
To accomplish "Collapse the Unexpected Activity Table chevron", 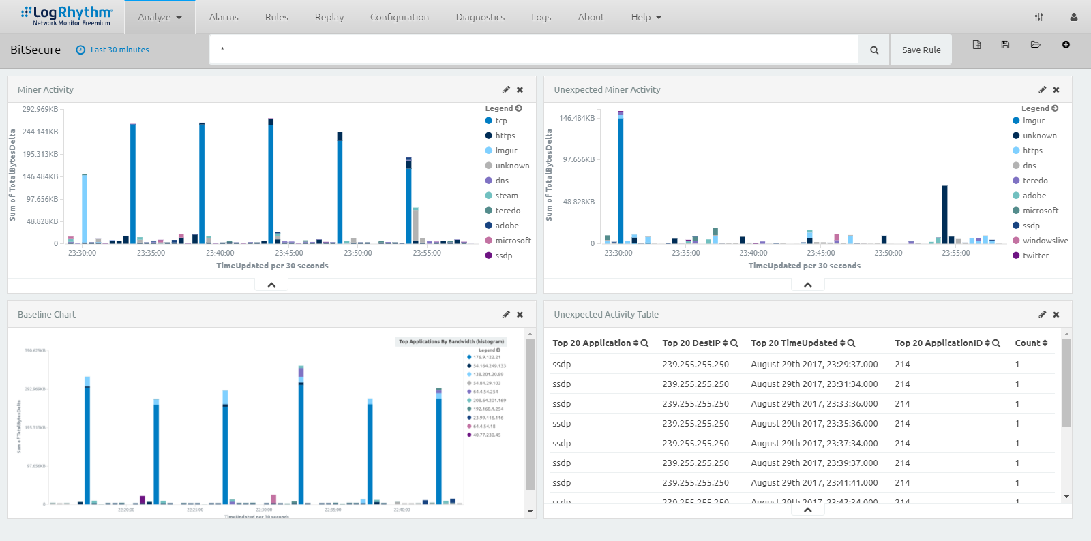I will coord(808,510).
